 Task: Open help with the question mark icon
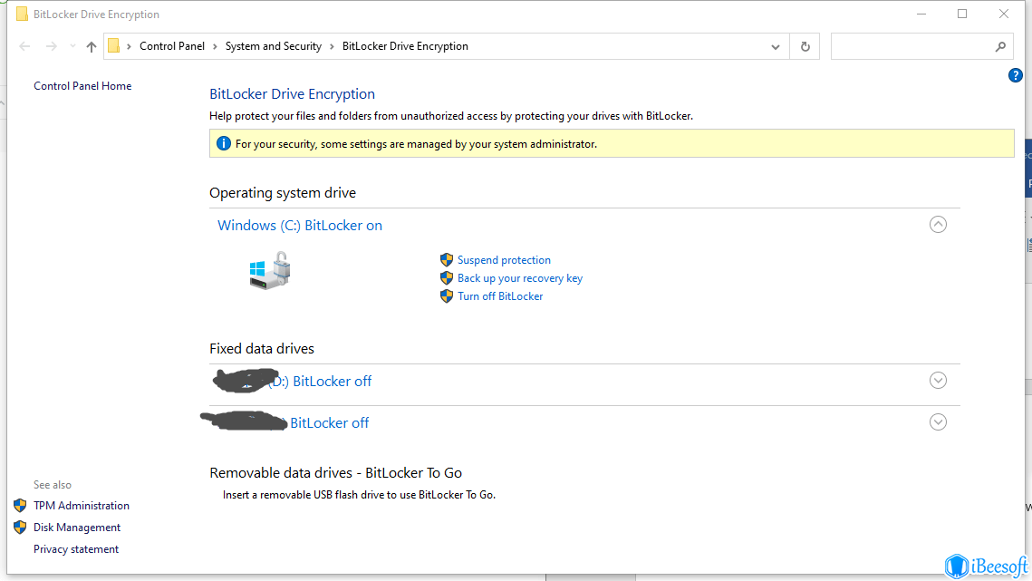coord(1016,76)
